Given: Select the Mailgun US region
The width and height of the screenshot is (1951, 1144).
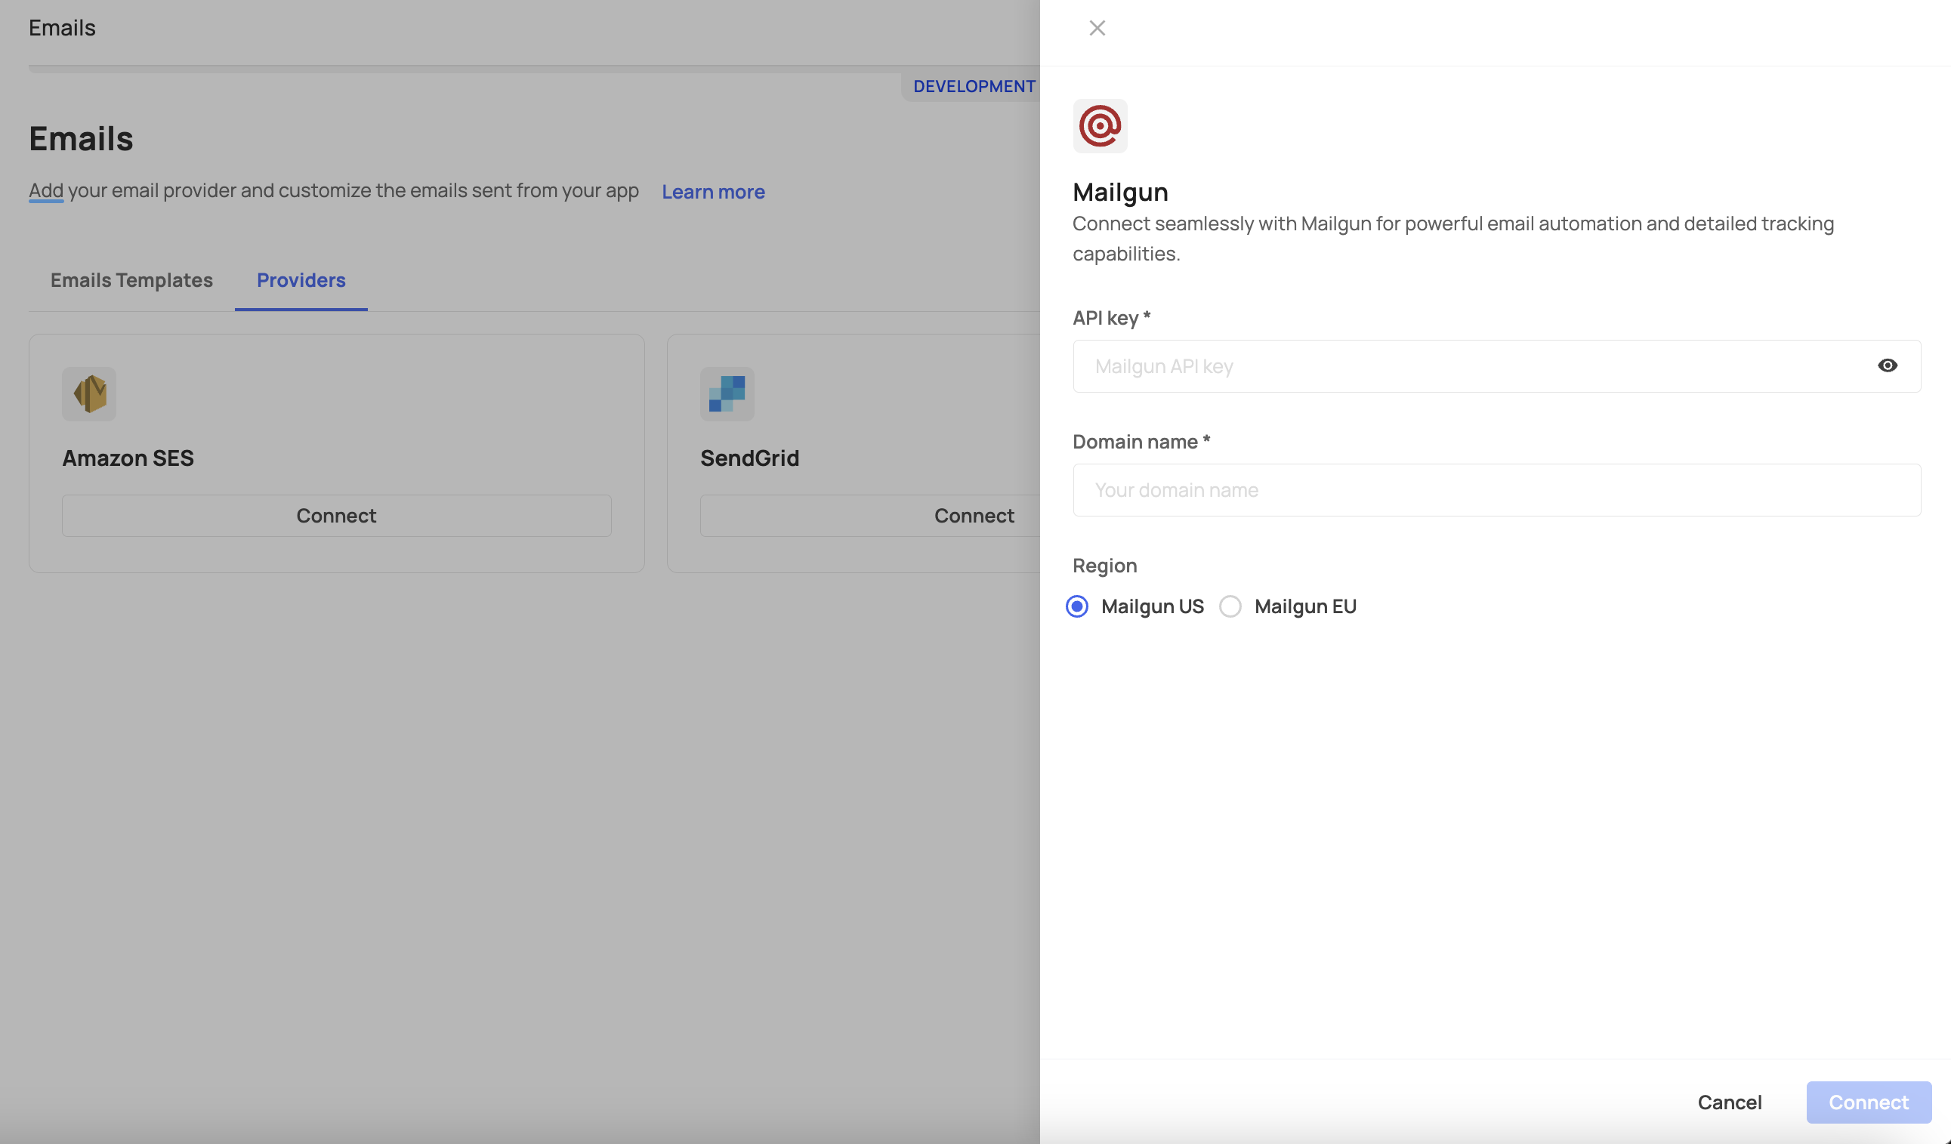Looking at the screenshot, I should click(1077, 606).
